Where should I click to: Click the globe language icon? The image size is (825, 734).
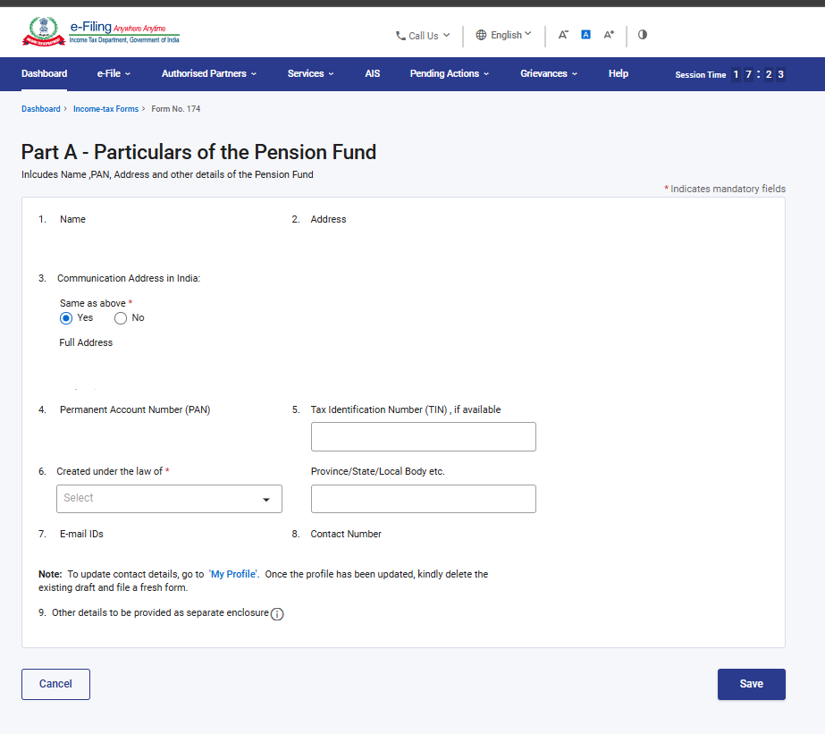(x=481, y=35)
